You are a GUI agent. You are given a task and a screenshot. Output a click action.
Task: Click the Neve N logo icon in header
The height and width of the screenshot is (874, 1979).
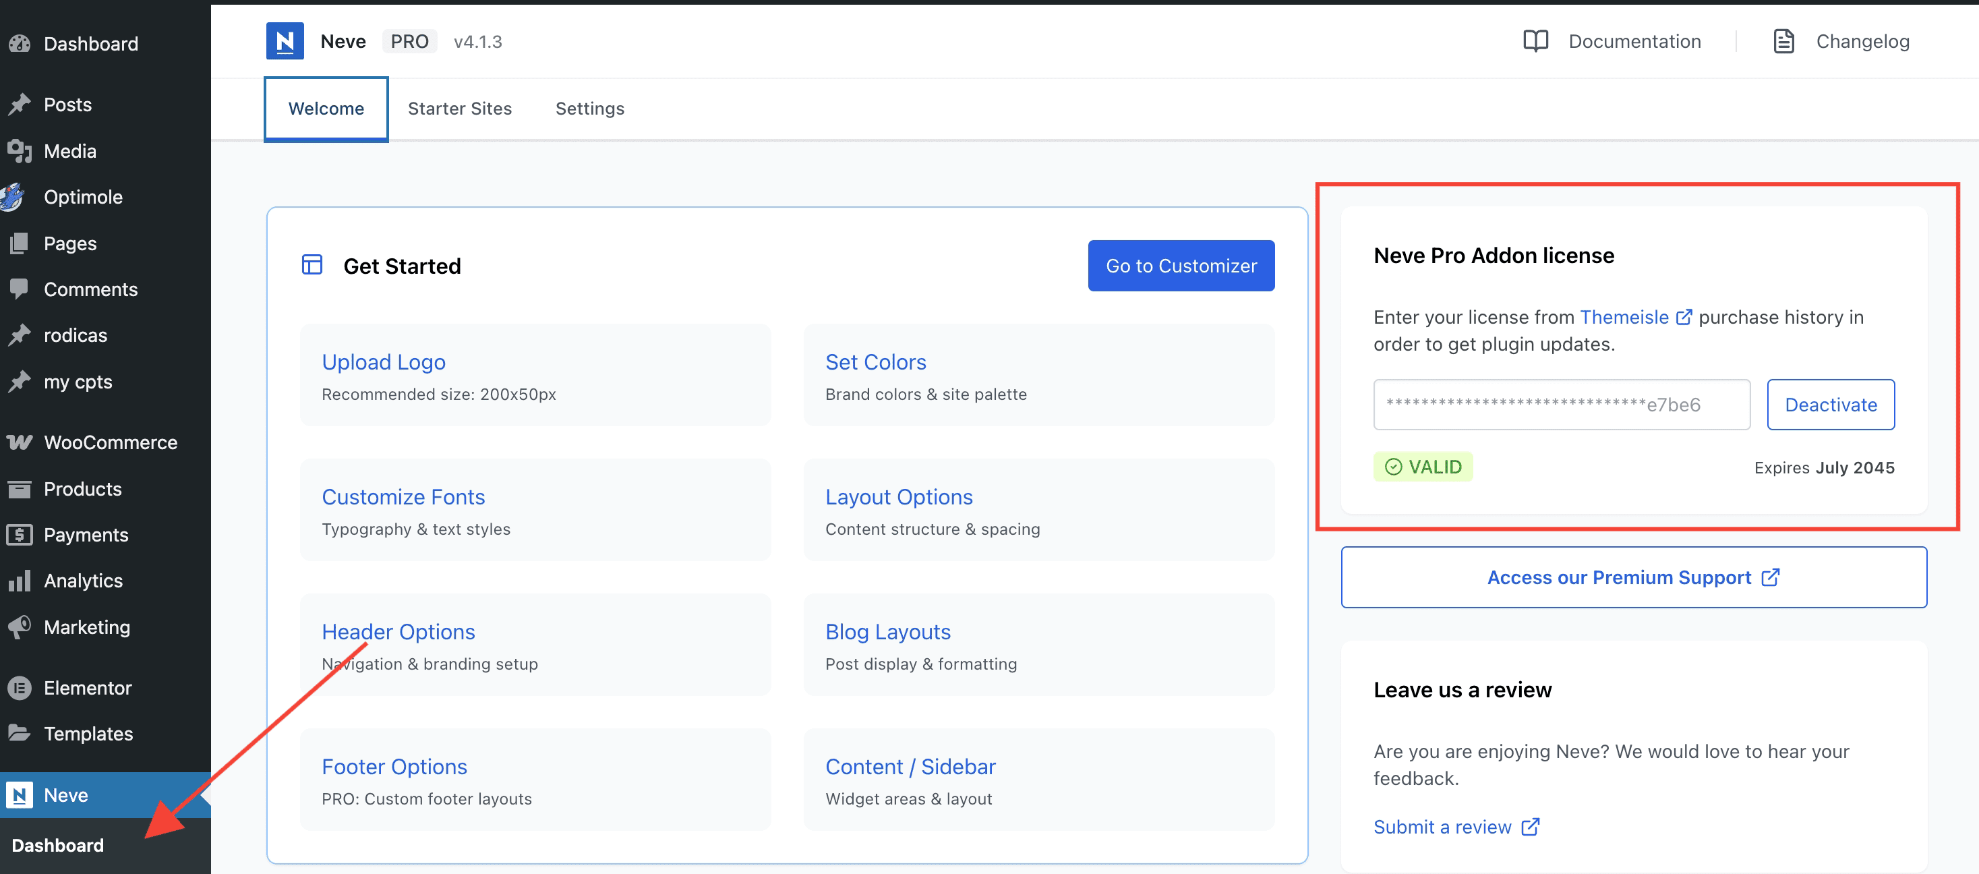click(x=285, y=42)
